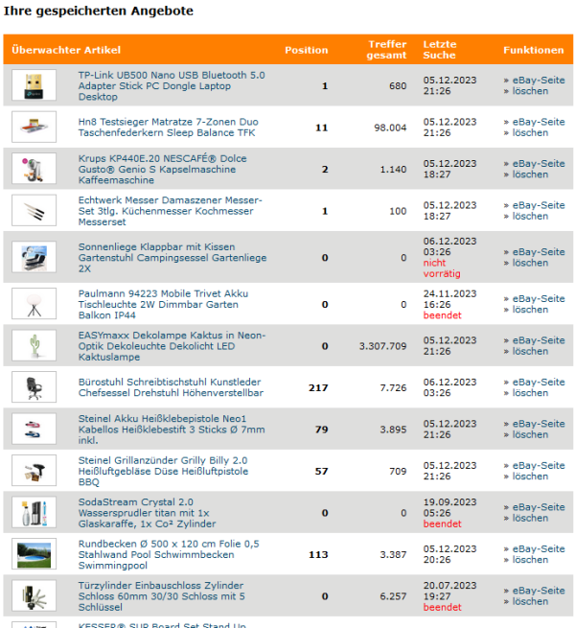Image resolution: width=575 pixels, height=628 pixels.
Task: Open Steinel Grillanzünder Grilly Billy link
Action: 163,471
